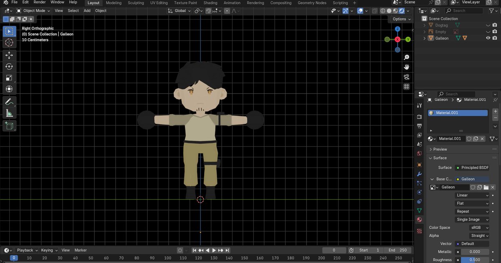Open the Object properties tab
This screenshot has width=501, height=263.
tap(420, 165)
